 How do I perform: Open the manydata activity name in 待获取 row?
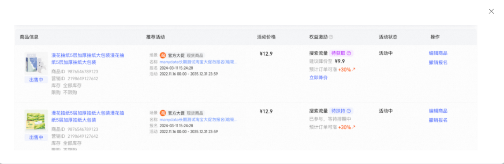tap(198, 62)
